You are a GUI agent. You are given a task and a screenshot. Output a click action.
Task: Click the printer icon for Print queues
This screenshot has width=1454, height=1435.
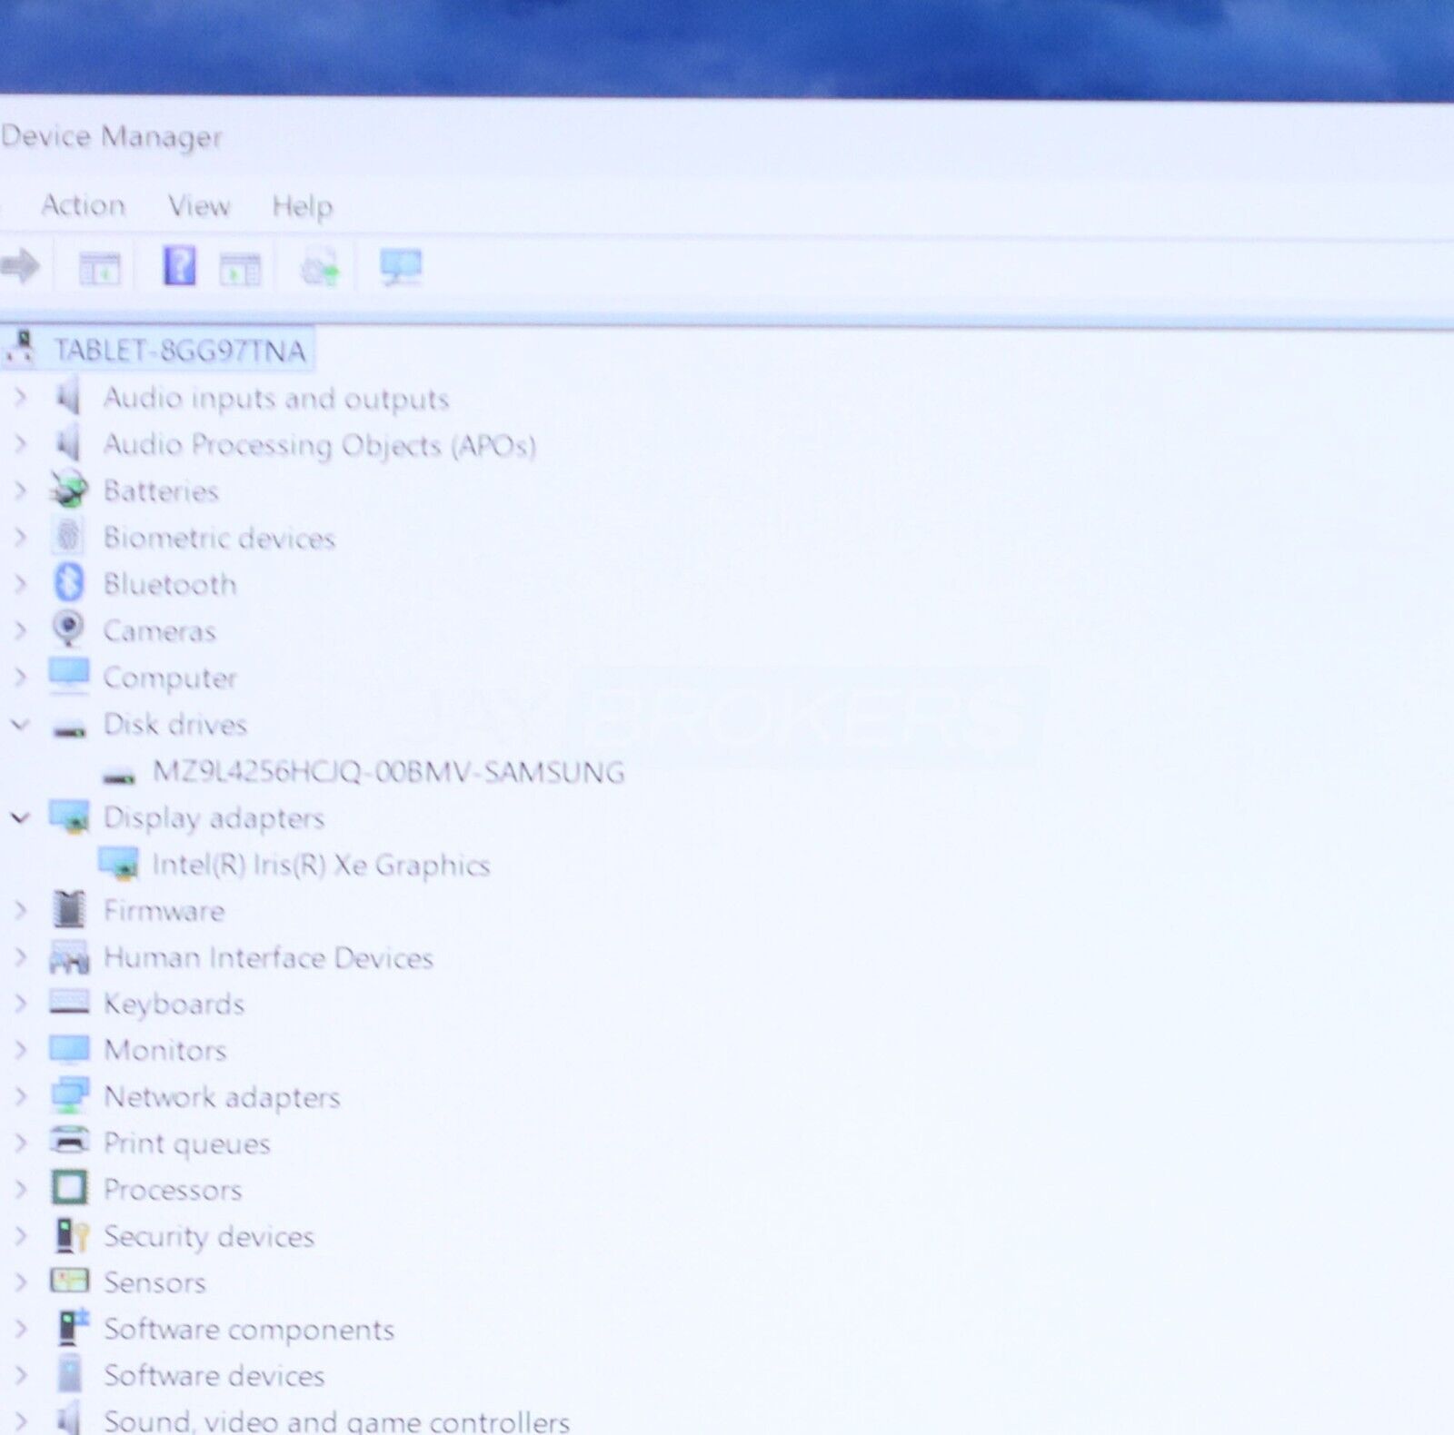[x=69, y=1141]
